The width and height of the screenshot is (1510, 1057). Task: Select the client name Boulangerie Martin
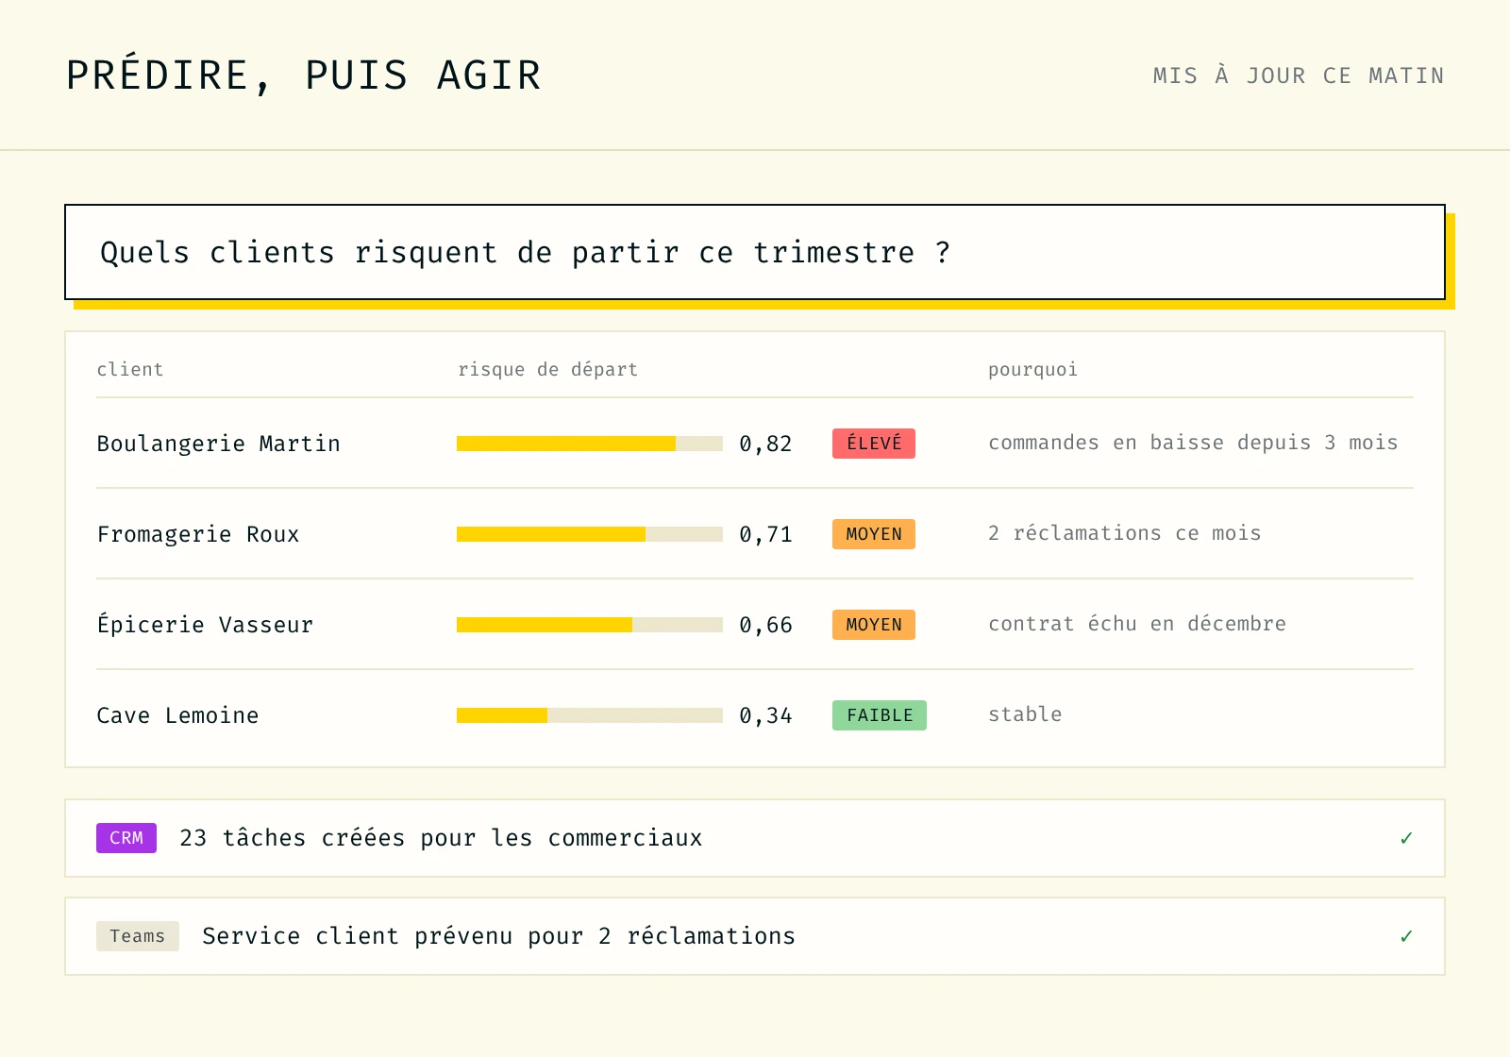pos(218,444)
